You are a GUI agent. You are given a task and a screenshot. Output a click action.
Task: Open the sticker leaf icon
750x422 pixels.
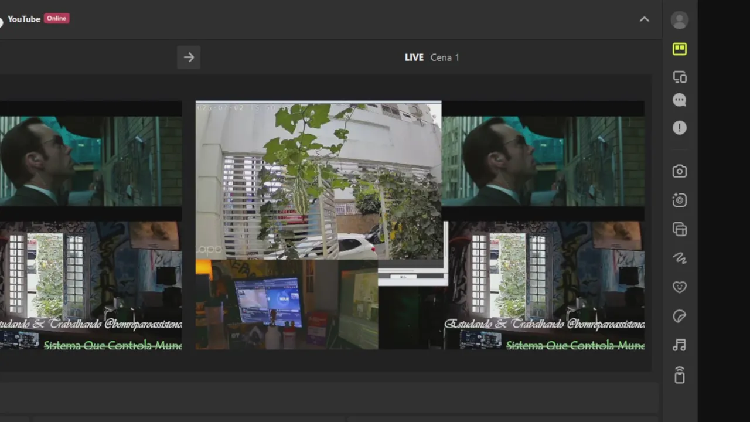pyautogui.click(x=679, y=316)
